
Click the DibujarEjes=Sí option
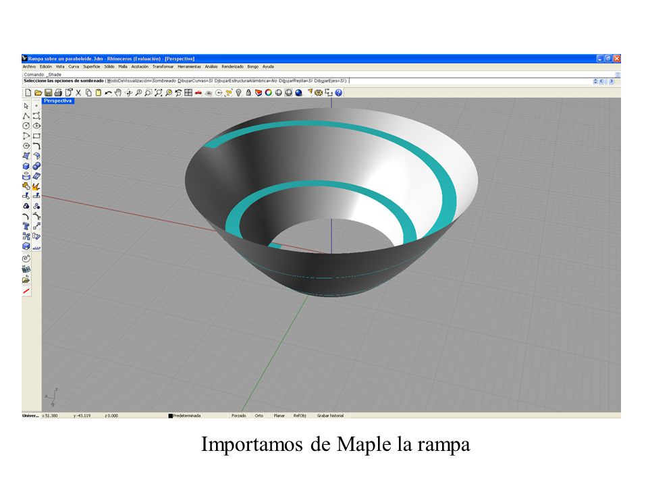click(329, 81)
